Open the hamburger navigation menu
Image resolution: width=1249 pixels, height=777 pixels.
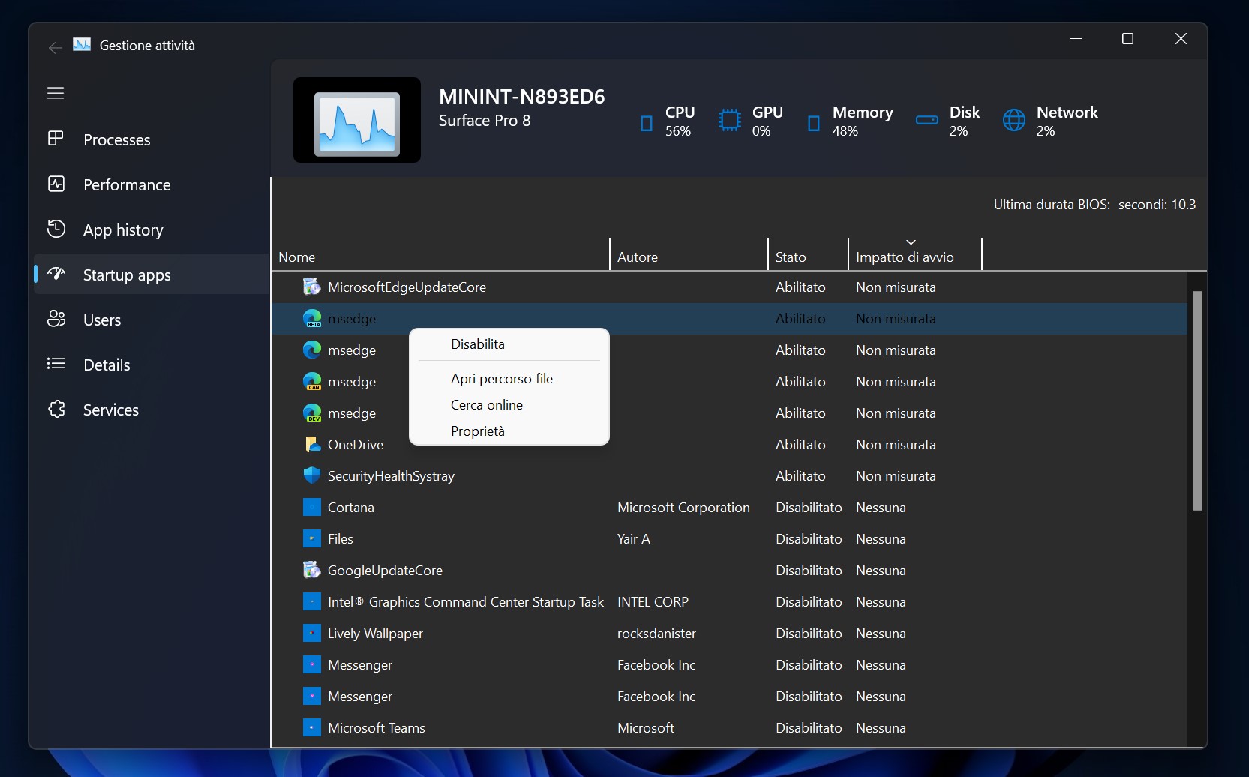coord(56,93)
